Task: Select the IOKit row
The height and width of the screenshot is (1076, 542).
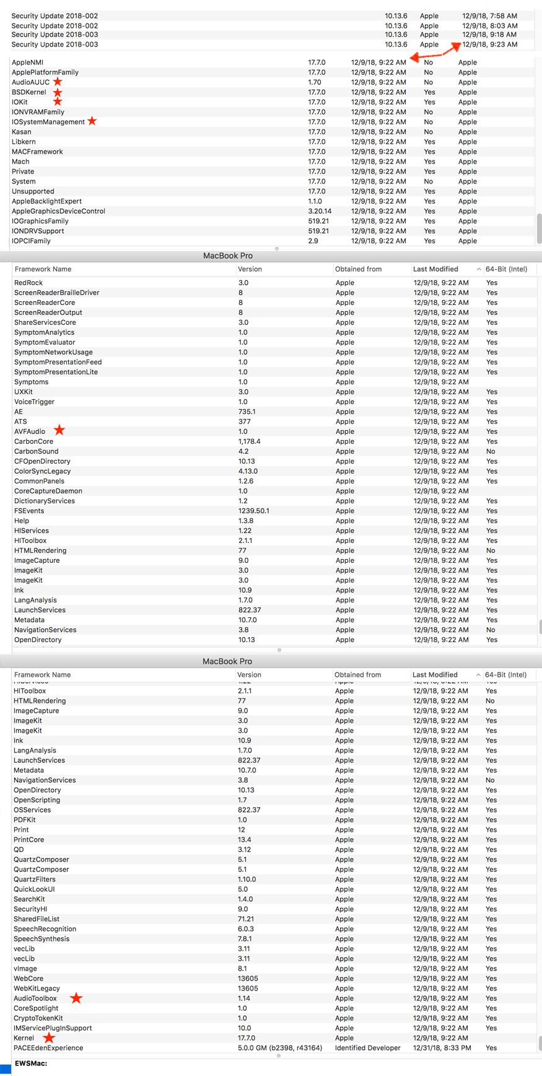Action: 273,102
